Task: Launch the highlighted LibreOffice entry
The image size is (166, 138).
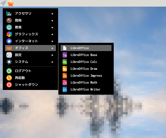Action: [86, 48]
